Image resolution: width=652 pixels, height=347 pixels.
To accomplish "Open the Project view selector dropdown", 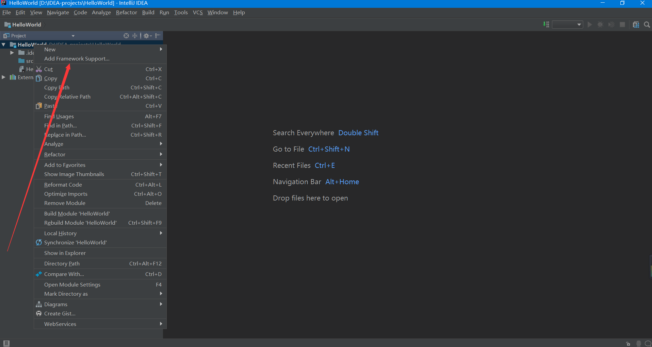I will 73,36.
